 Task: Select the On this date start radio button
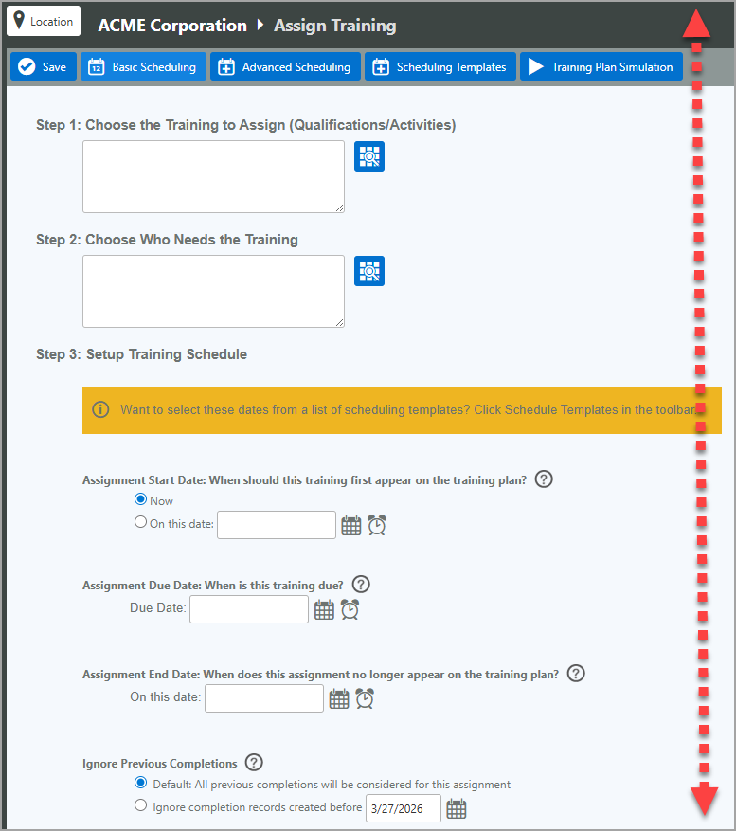tap(140, 522)
